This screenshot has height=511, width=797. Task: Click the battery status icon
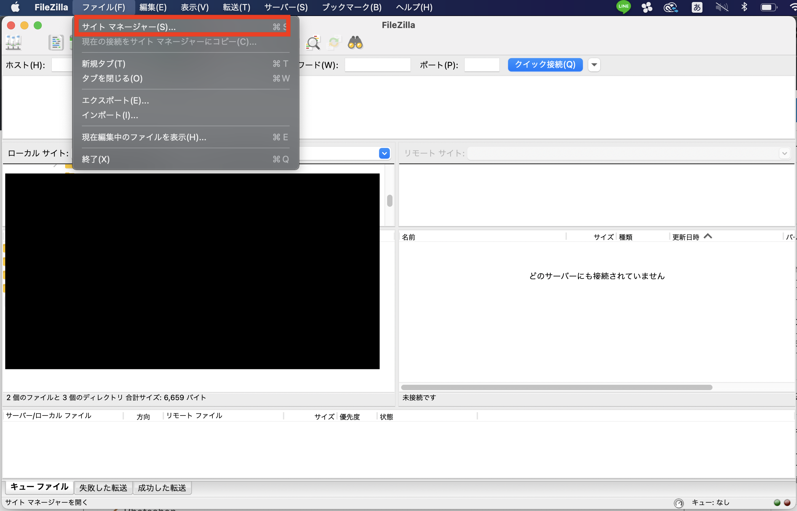click(769, 7)
